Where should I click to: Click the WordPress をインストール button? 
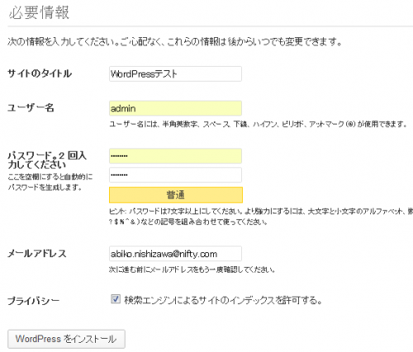66,339
